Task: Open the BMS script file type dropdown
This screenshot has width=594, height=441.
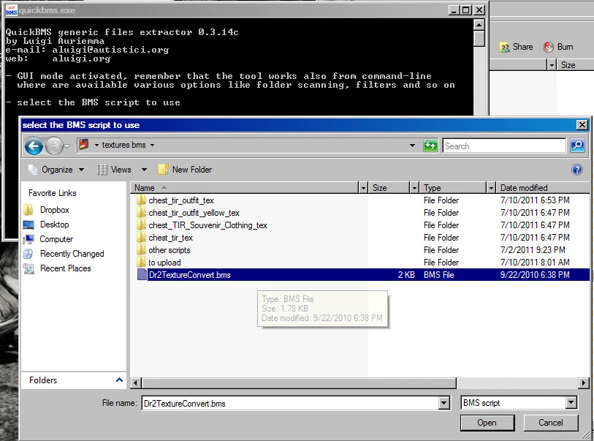Action: (x=571, y=403)
